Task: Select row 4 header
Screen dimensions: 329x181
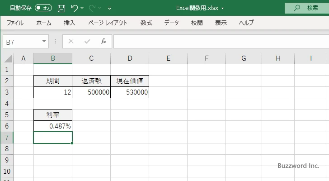Action: click(7, 104)
